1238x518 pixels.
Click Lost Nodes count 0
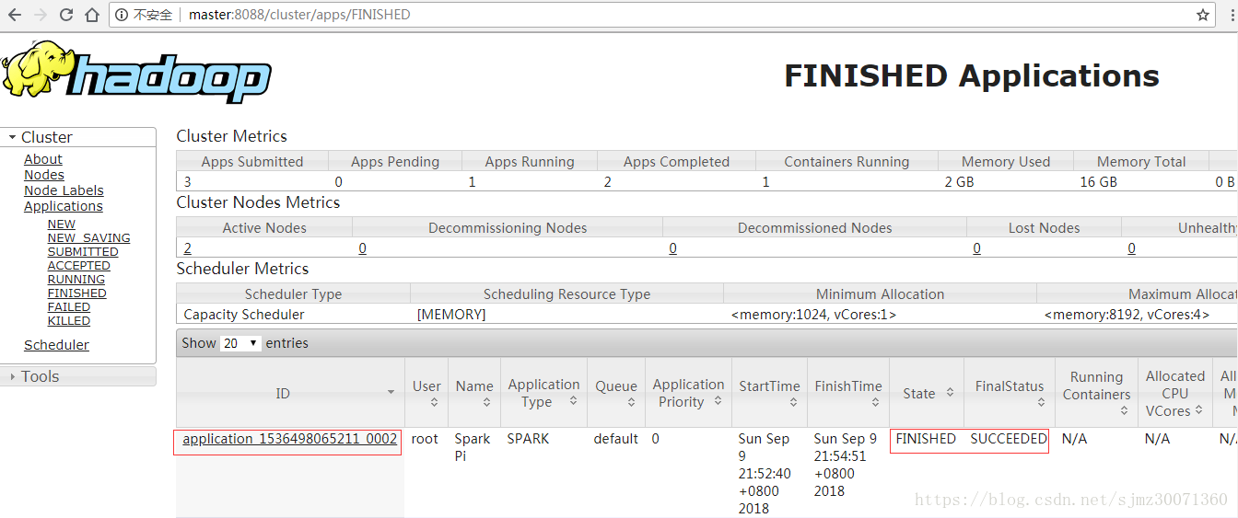point(976,248)
